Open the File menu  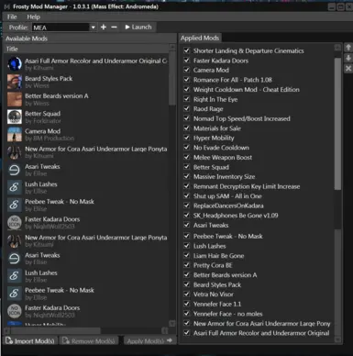tap(12, 17)
